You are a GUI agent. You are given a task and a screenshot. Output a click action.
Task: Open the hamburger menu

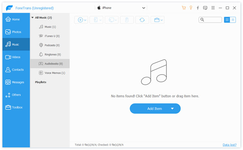point(213,8)
